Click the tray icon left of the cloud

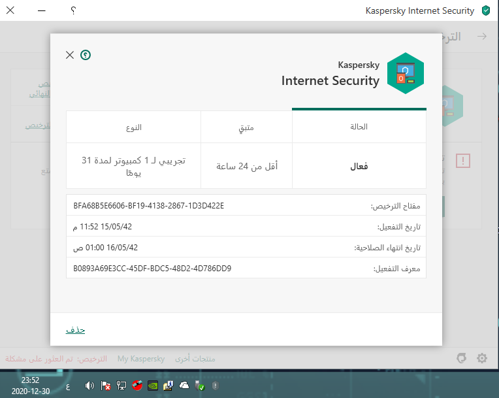coord(168,386)
